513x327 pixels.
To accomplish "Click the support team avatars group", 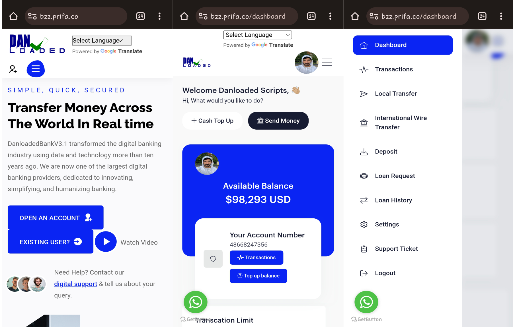I will 26,284.
